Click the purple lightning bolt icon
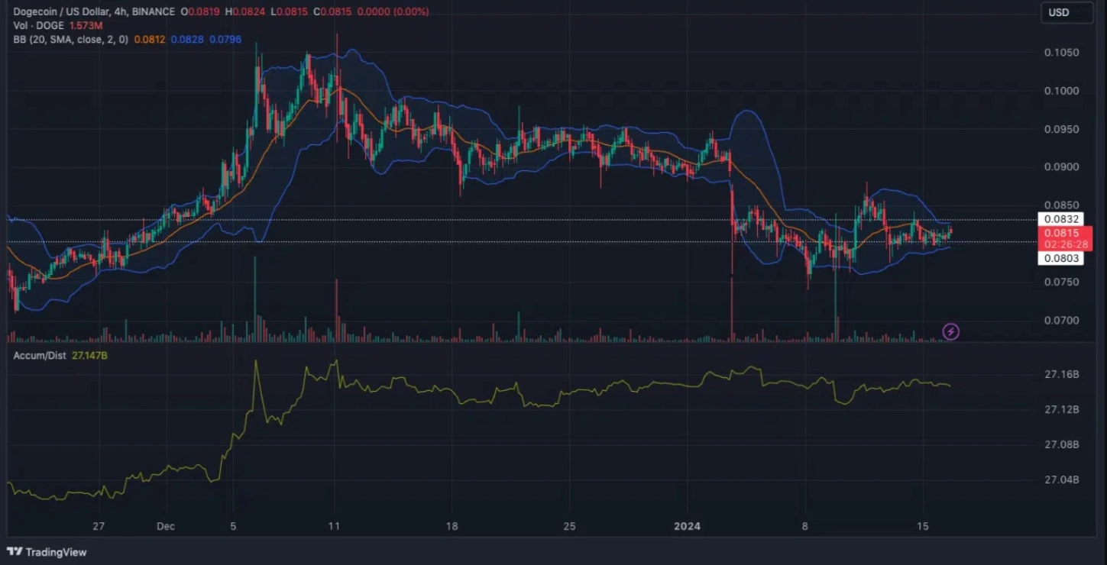This screenshot has width=1107, height=565. click(x=950, y=331)
